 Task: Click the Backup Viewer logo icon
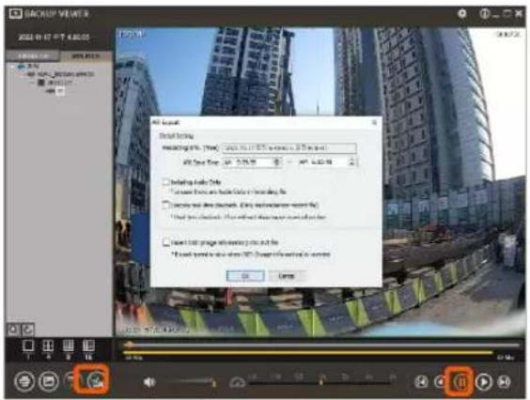(16, 14)
